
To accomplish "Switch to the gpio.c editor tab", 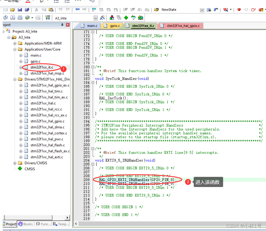I will coord(113,26).
